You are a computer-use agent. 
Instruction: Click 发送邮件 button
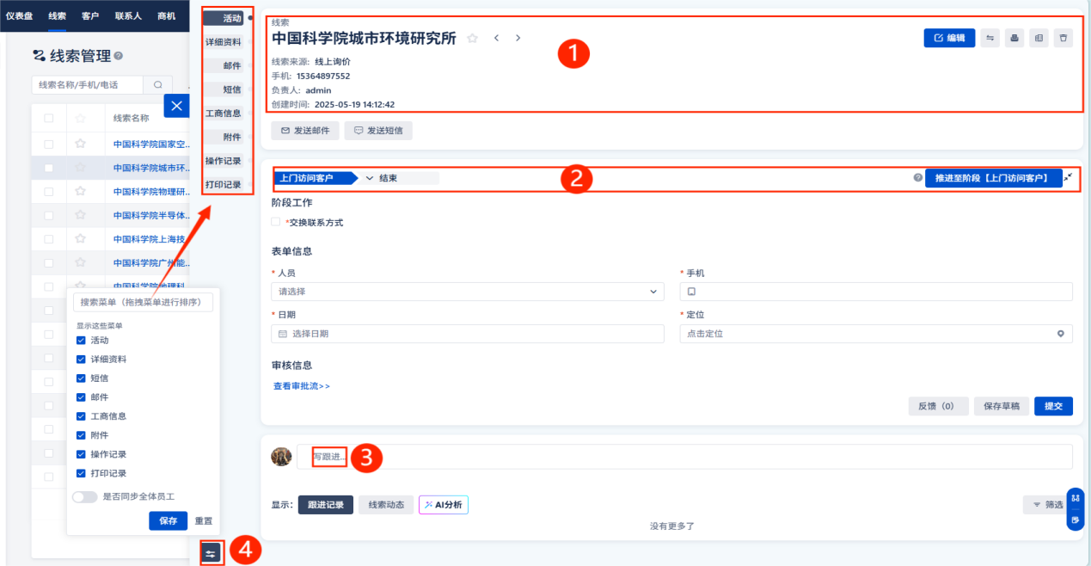pos(305,131)
